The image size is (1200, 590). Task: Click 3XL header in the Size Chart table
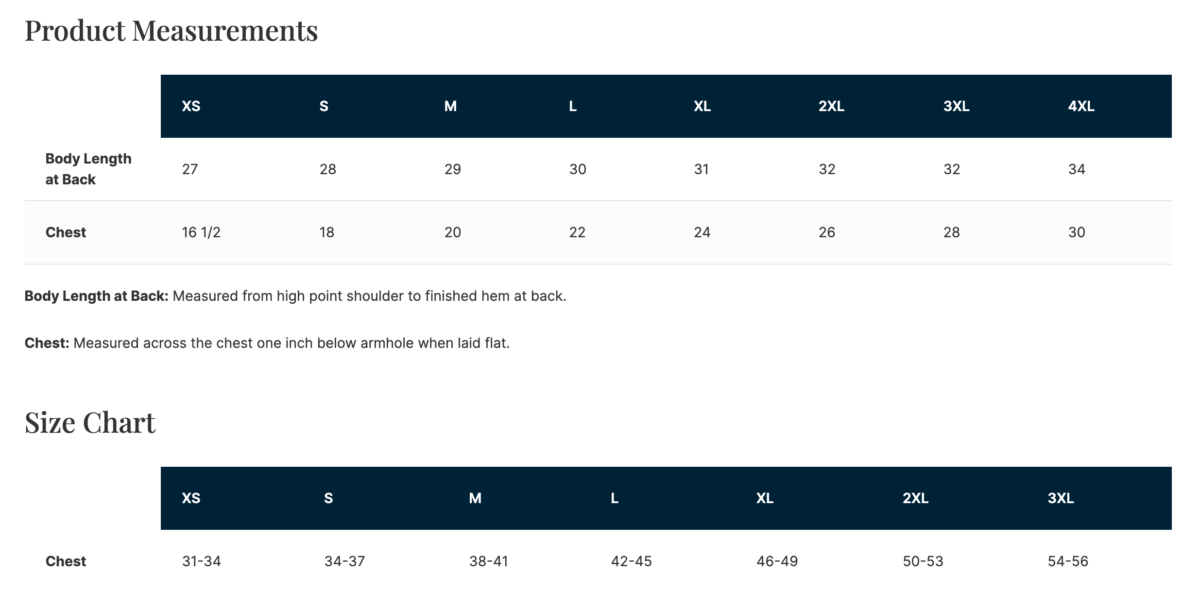tap(1061, 498)
